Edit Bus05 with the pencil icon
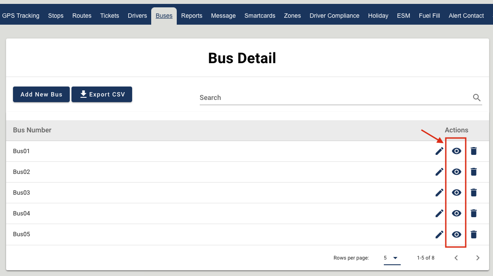This screenshot has width=493, height=276. pyautogui.click(x=439, y=234)
